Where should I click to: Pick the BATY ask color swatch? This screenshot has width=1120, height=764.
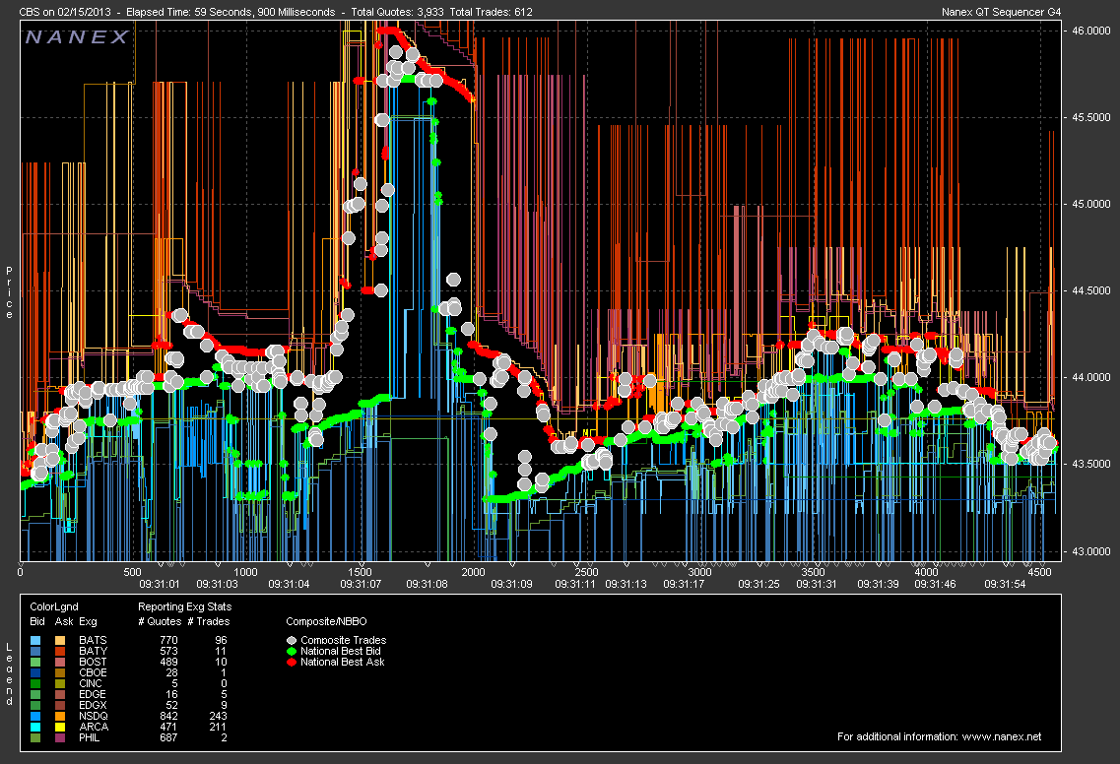tap(60, 651)
